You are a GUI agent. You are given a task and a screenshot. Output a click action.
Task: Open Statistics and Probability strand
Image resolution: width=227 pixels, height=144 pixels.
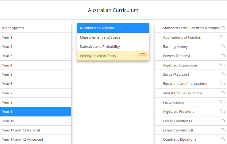pyautogui.click(x=113, y=47)
